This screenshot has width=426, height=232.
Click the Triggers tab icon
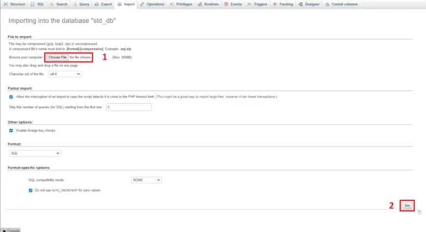click(251, 4)
